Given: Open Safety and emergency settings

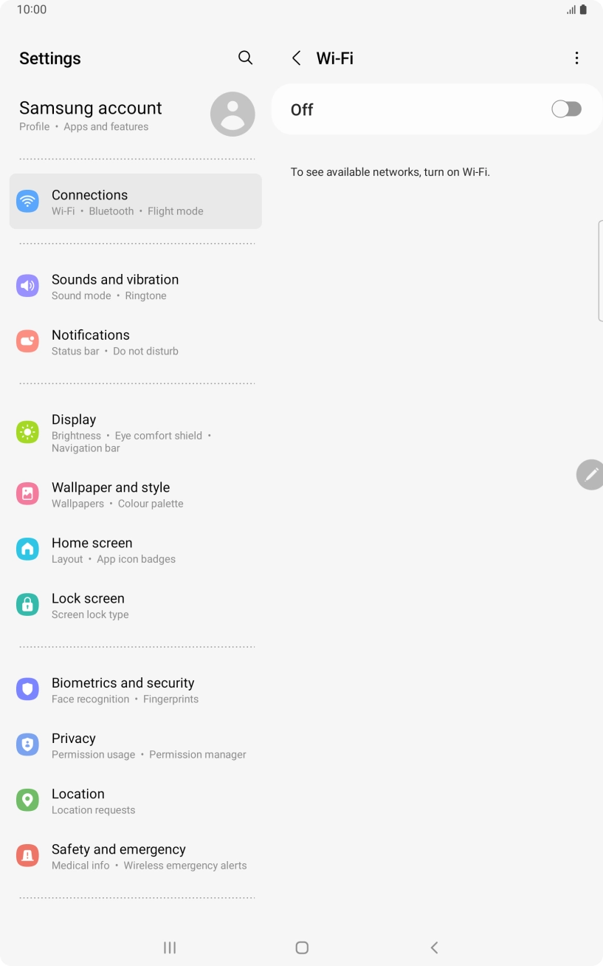Looking at the screenshot, I should [x=136, y=856].
